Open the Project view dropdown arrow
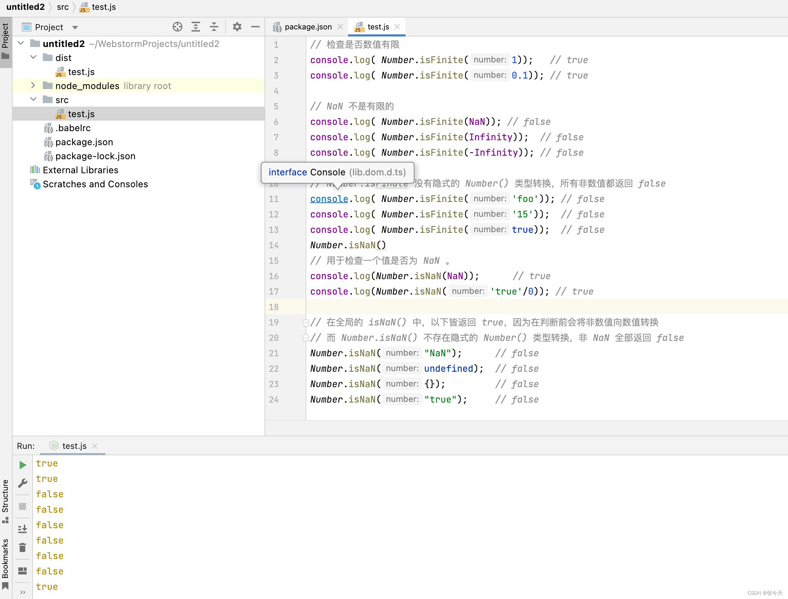Image resolution: width=788 pixels, height=599 pixels. click(75, 27)
